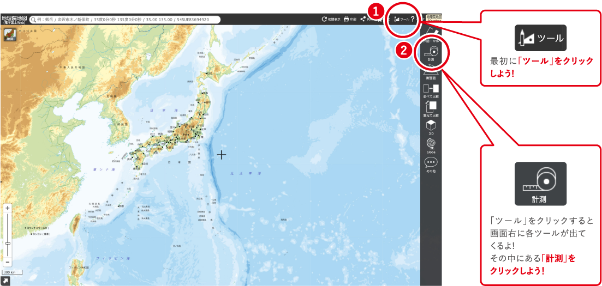Image resolution: width=602 pixels, height=286 pixels.
Task: Click the center crosshair on the map
Action: pos(222,155)
